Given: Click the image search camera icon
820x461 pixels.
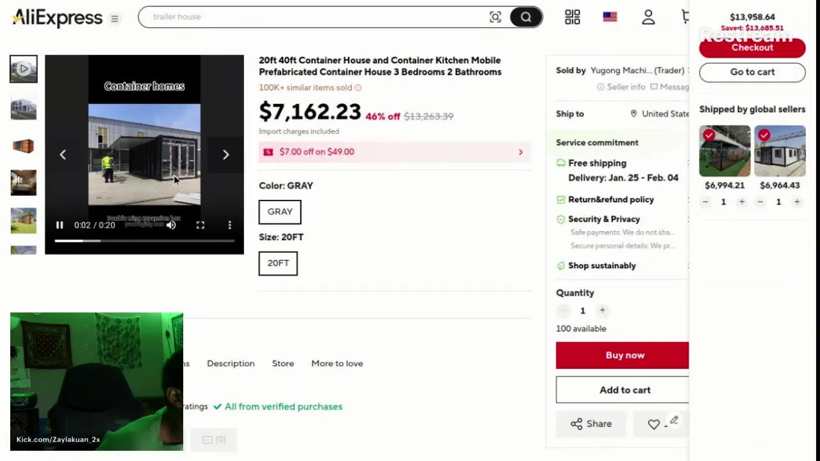Looking at the screenshot, I should (x=495, y=17).
